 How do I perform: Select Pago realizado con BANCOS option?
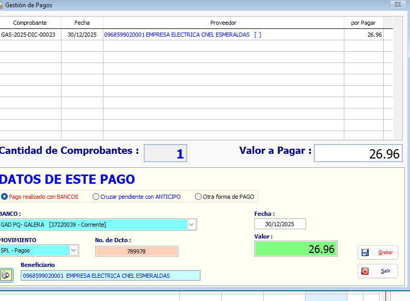(x=5, y=197)
